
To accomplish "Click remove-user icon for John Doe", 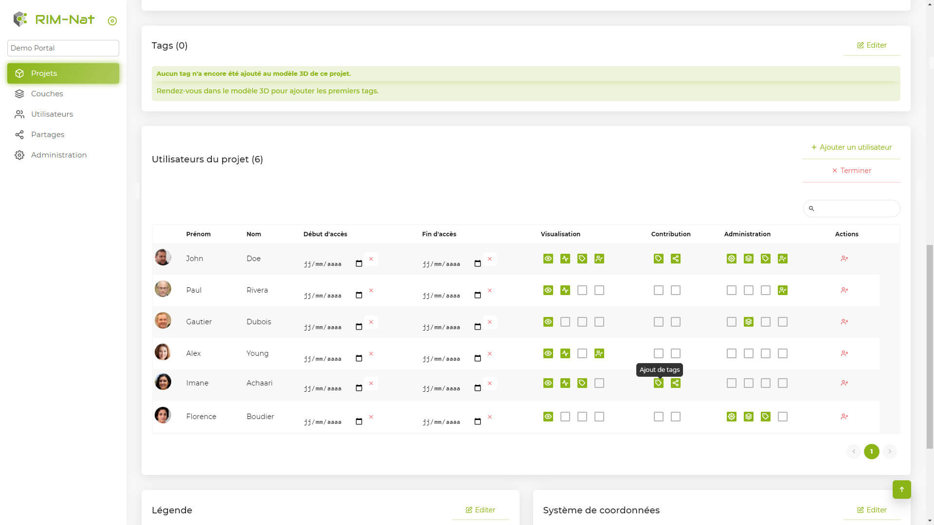I will [x=844, y=259].
